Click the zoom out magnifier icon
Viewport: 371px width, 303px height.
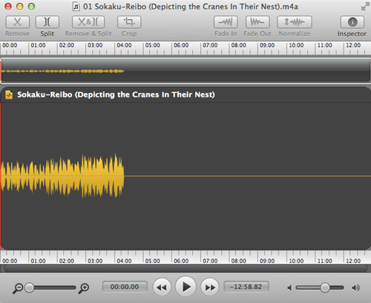(18, 288)
